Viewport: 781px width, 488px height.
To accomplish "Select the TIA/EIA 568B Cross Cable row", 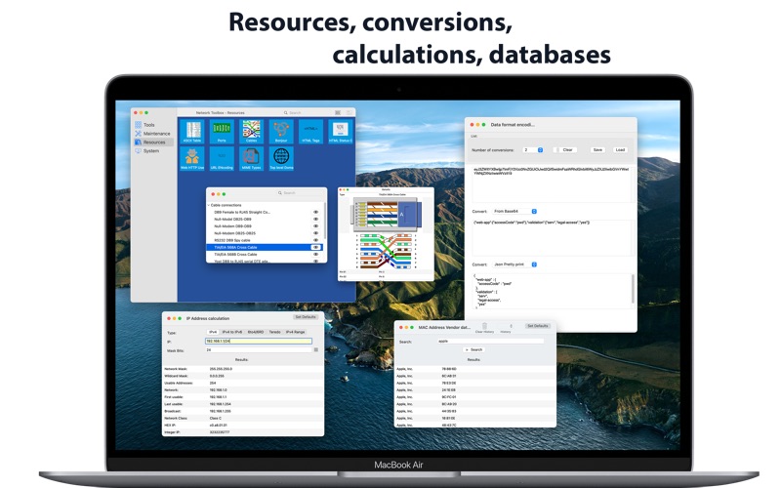I will pyautogui.click(x=265, y=254).
